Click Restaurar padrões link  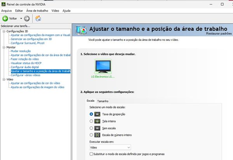[219, 34]
